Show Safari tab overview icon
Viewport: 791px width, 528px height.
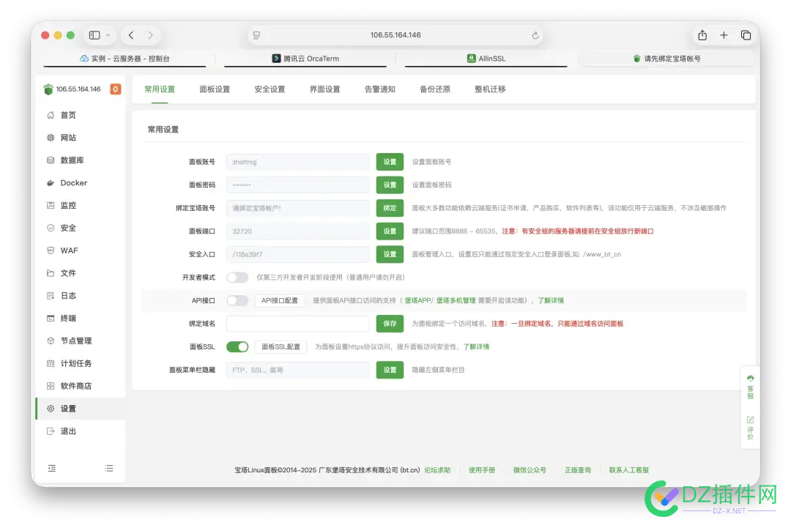pos(746,35)
